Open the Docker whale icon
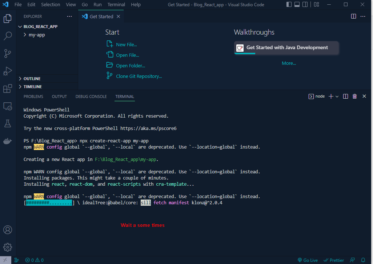Image resolution: width=373 pixels, height=264 pixels. coord(8,141)
